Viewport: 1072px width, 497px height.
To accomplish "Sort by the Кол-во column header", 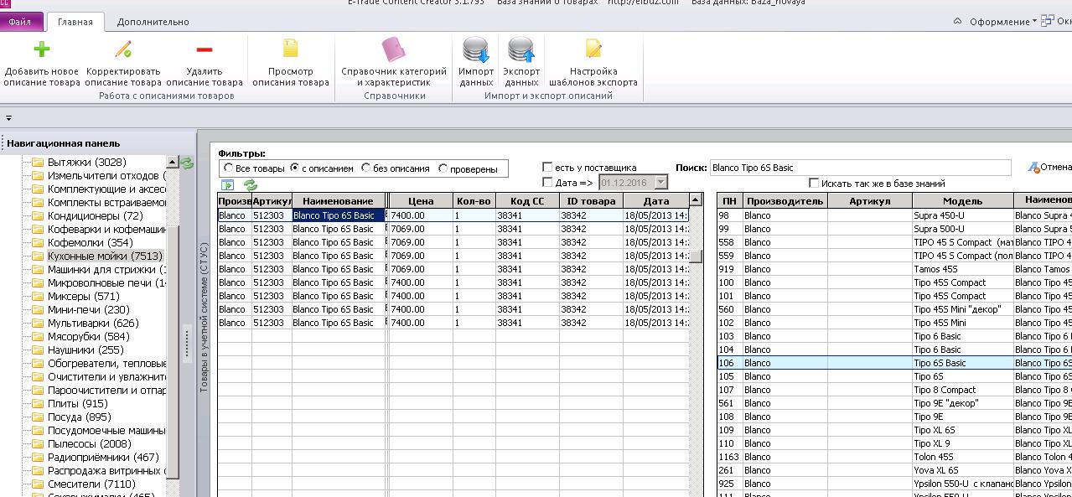I will coord(474,201).
